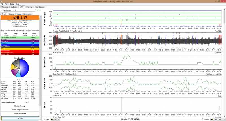Screen dimensions: 226x121
Task: Click the tall snore spike near 00:20
Action: (122, 105)
